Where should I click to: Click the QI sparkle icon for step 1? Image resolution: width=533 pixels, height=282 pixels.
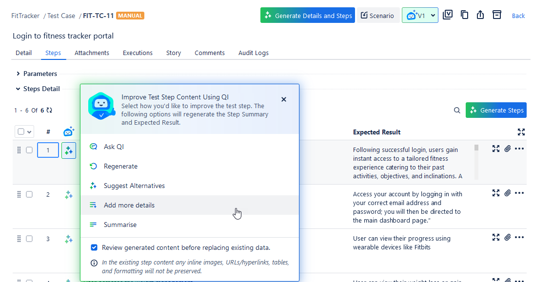pyautogui.click(x=69, y=150)
